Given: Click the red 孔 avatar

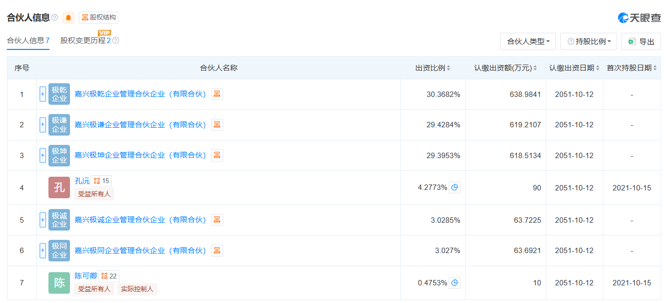Looking at the screenshot, I should point(59,187).
